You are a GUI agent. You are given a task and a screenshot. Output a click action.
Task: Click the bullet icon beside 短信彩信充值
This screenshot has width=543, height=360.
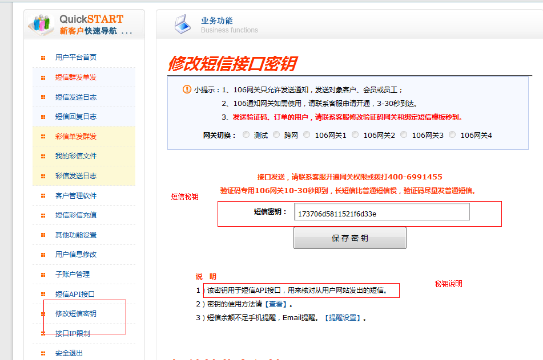[43, 215]
